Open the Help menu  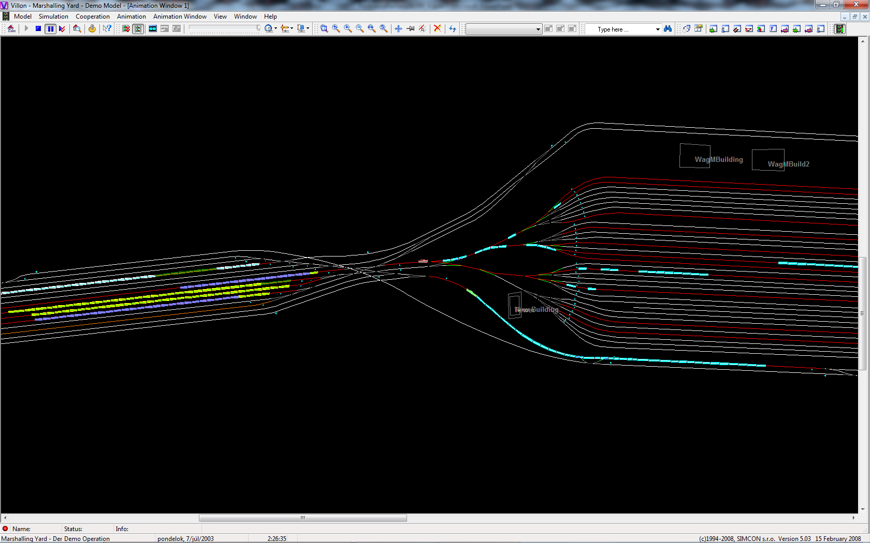(x=270, y=17)
